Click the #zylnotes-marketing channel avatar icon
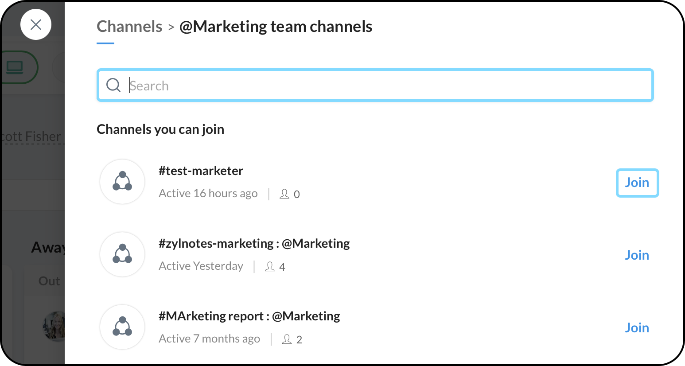The height and width of the screenshot is (366, 685). coord(122,254)
